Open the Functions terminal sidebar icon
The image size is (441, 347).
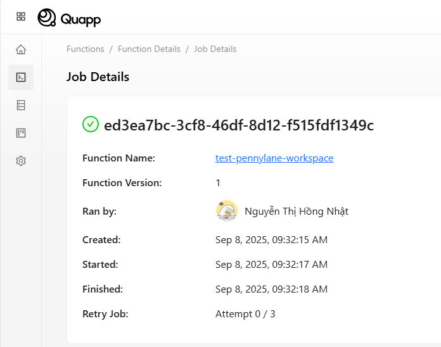click(x=21, y=77)
